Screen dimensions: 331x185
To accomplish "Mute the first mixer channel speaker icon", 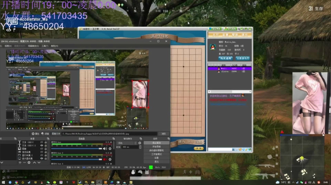I will [x=105, y=149].
